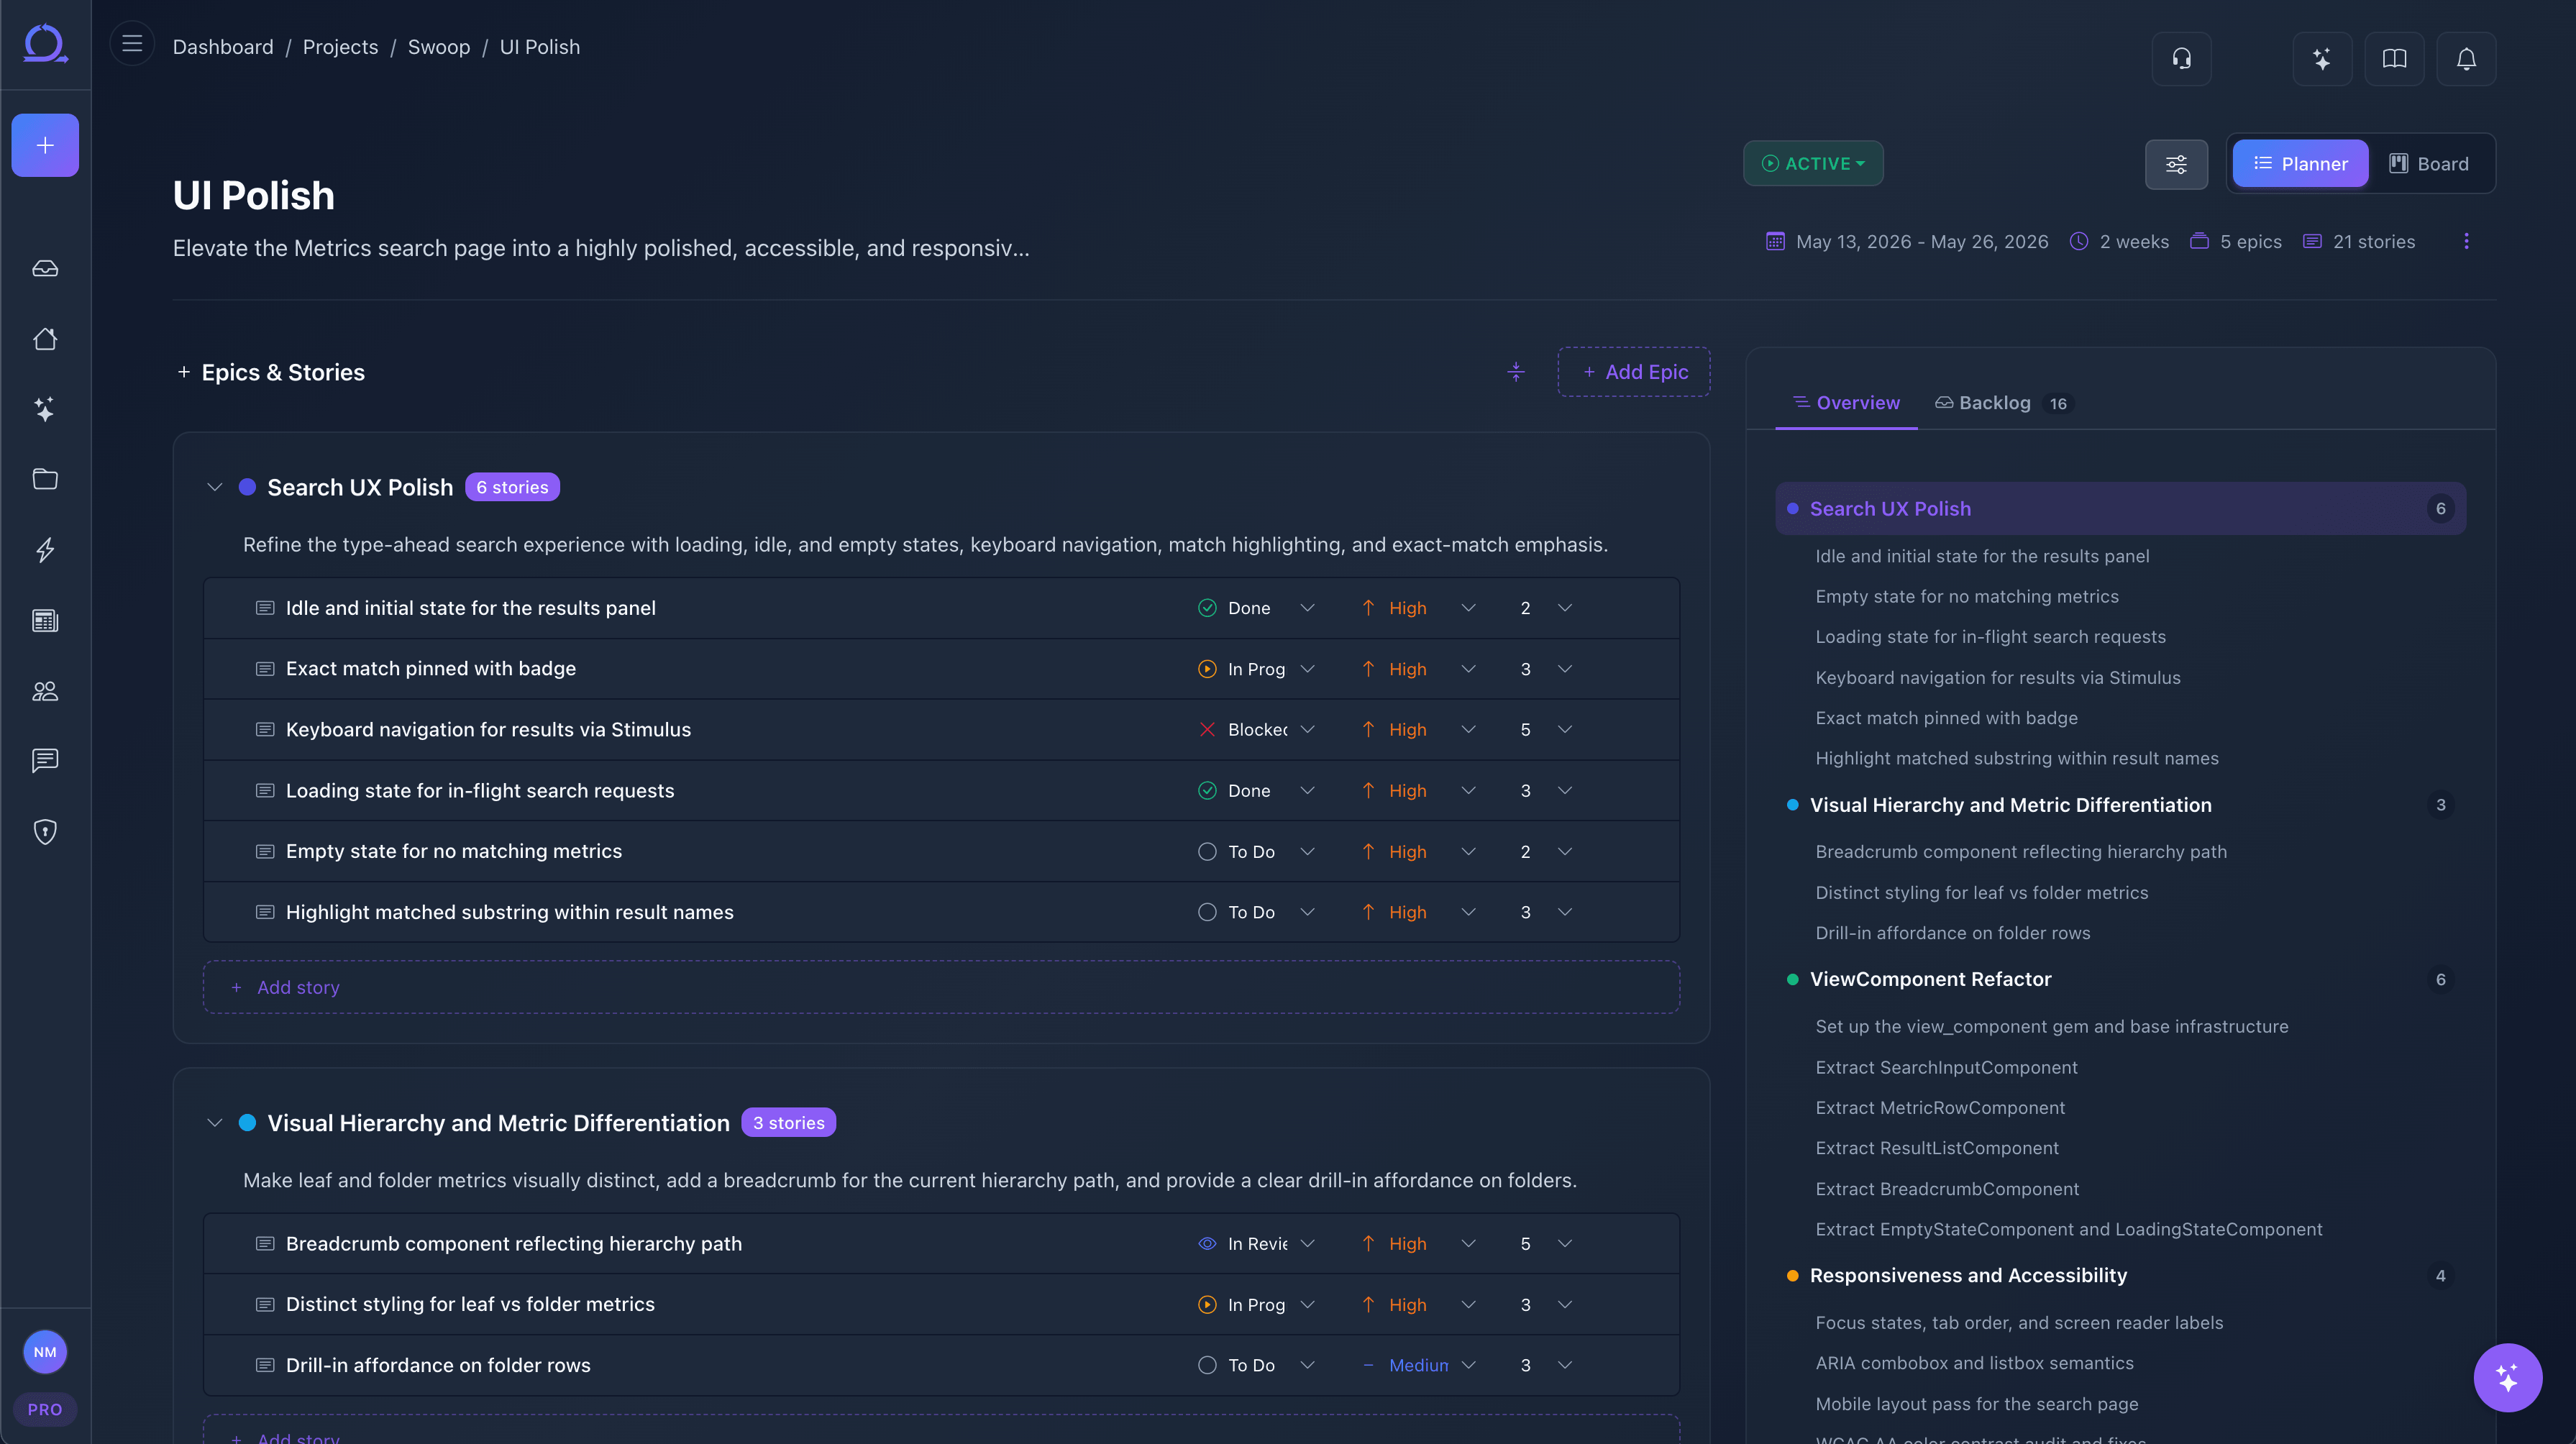Switch to Planner view

tap(2300, 164)
